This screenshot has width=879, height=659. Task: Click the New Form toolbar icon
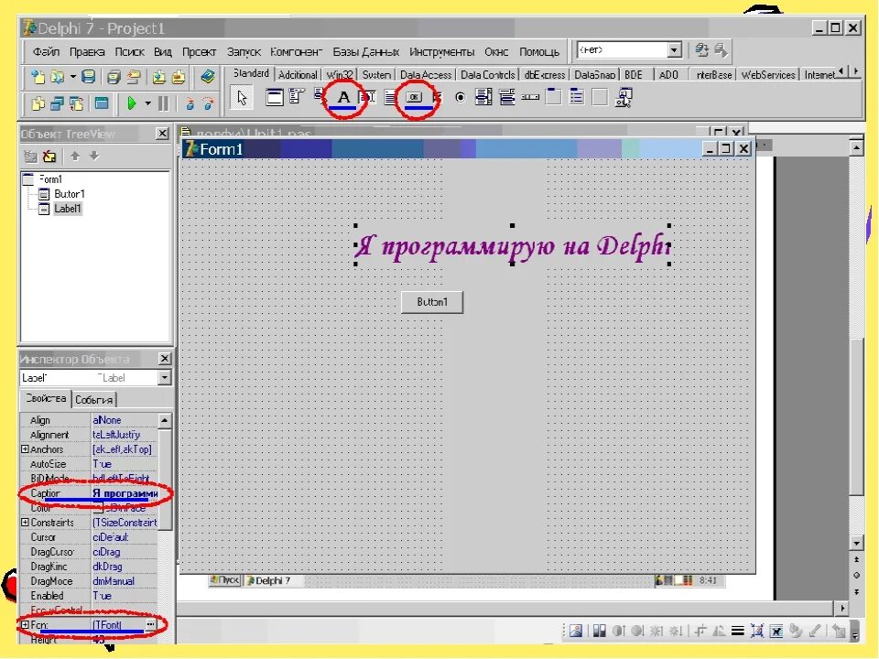102,103
